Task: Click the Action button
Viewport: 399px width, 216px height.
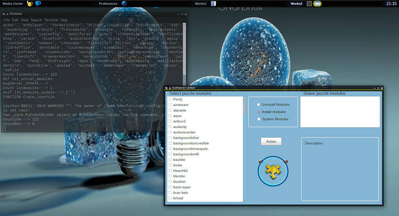Action: click(271, 141)
